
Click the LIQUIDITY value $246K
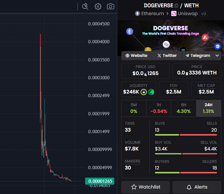131,92
